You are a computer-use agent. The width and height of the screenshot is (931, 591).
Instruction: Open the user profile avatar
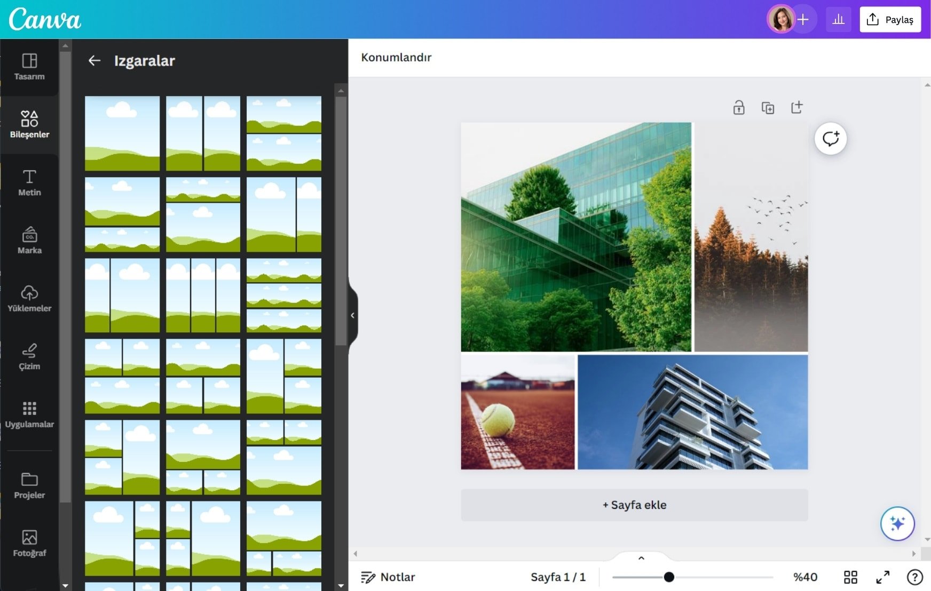[x=780, y=20]
